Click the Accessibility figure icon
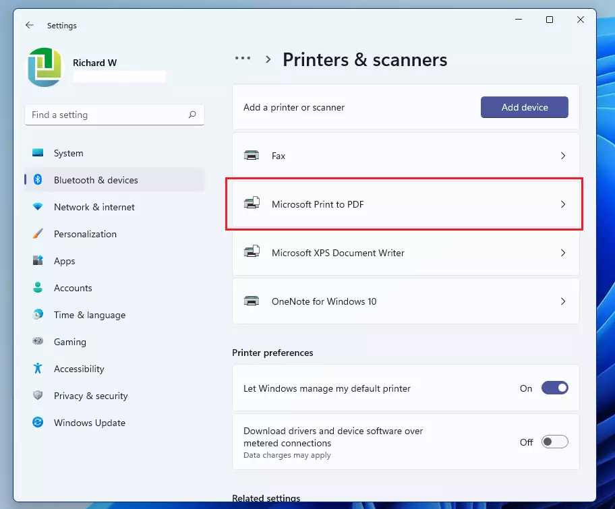This screenshot has width=615, height=509. (38, 368)
